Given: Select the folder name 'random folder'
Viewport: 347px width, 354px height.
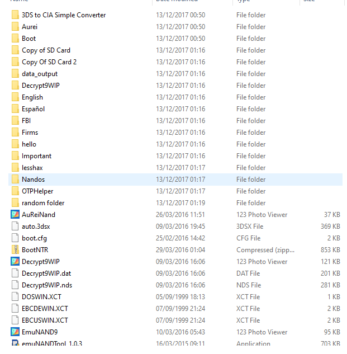Looking at the screenshot, I should 43,203.
